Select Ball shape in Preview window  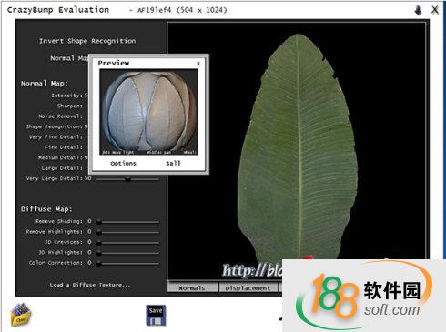click(x=173, y=163)
